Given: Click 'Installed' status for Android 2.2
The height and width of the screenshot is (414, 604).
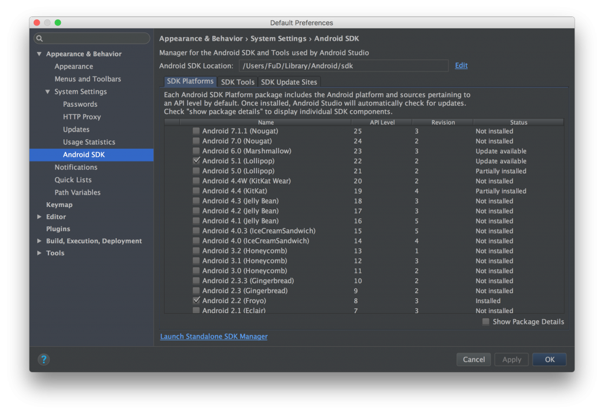Looking at the screenshot, I should (488, 301).
